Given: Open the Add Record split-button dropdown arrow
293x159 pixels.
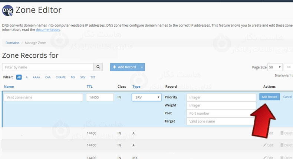Looking at the screenshot, I should (x=142, y=67).
